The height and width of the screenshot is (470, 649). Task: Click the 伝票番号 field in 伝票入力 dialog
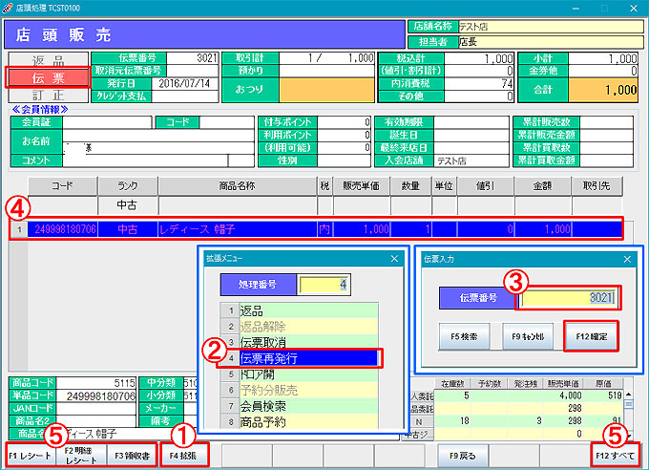pos(568,298)
